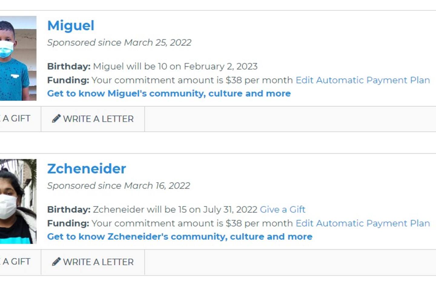Open Zcheneider's profile photo
Screen dimensions: 436x290
[x=18, y=201]
